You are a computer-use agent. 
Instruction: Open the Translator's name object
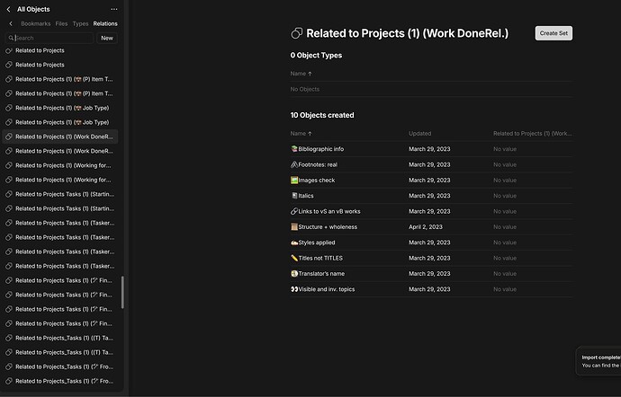(x=321, y=274)
